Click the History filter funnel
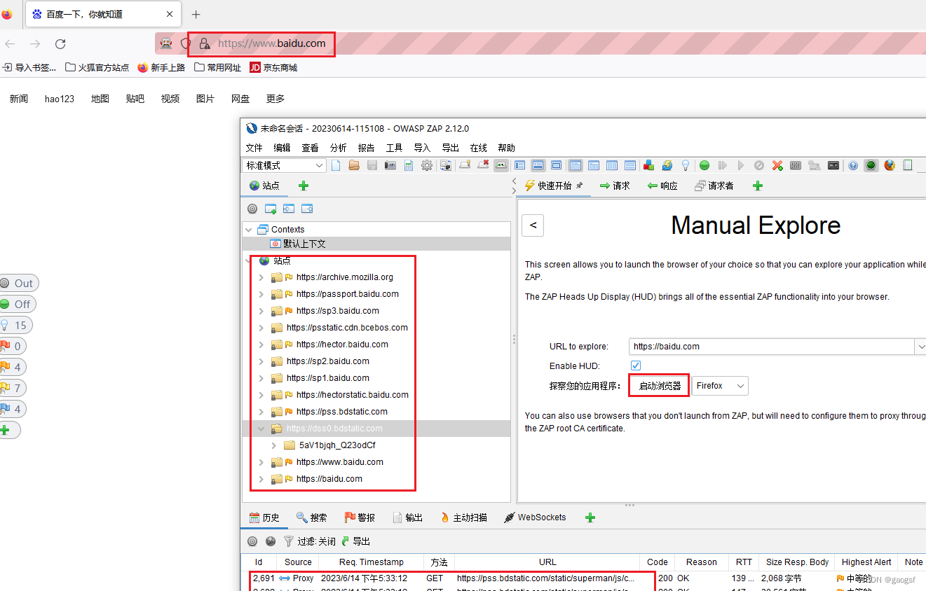 pos(288,541)
